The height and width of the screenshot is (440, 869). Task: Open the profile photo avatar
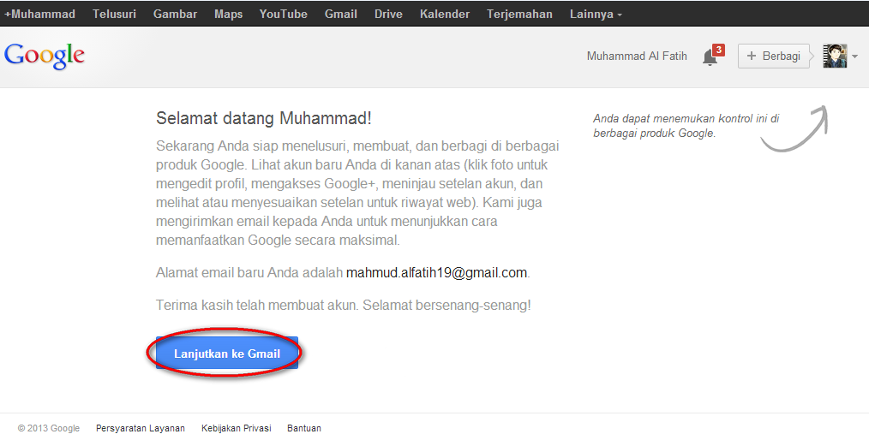(835, 56)
